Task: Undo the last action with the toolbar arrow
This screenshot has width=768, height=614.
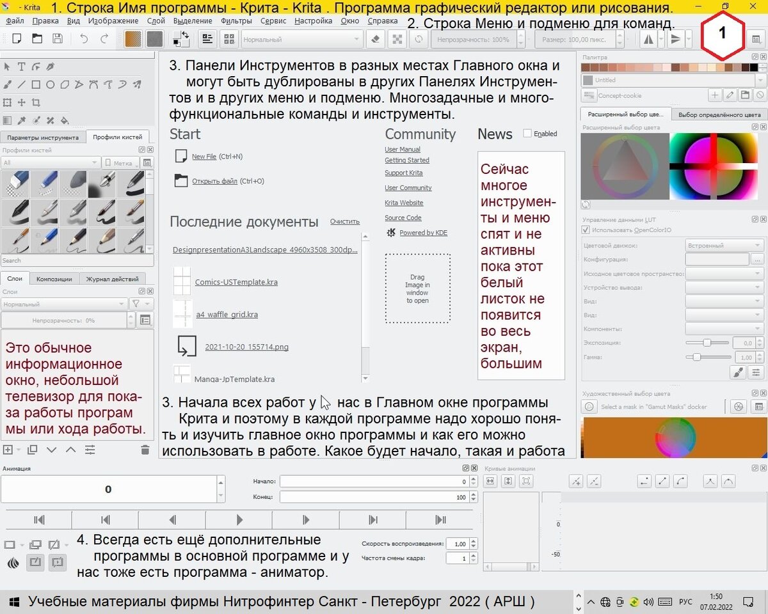Action: tap(84, 39)
